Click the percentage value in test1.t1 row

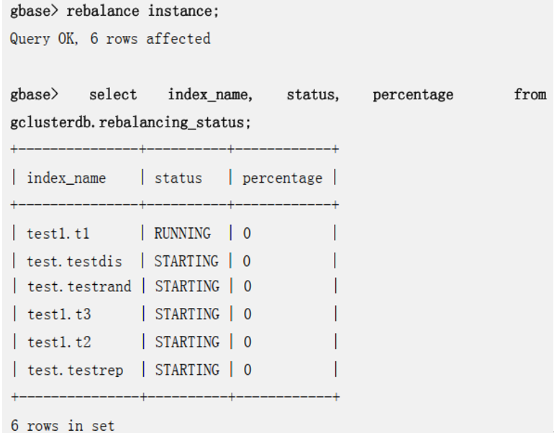tap(247, 234)
